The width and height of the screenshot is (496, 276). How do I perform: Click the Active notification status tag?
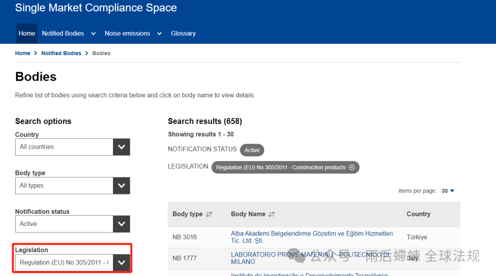point(252,150)
